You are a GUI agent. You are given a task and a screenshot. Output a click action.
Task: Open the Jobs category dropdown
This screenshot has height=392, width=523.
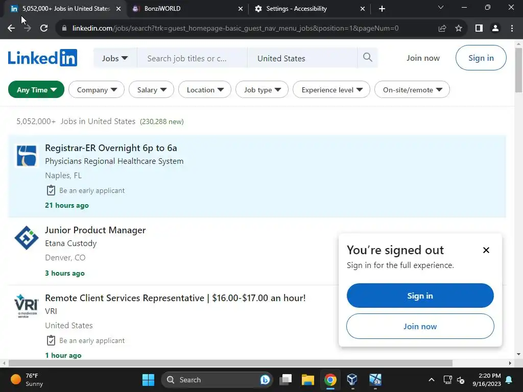click(115, 58)
